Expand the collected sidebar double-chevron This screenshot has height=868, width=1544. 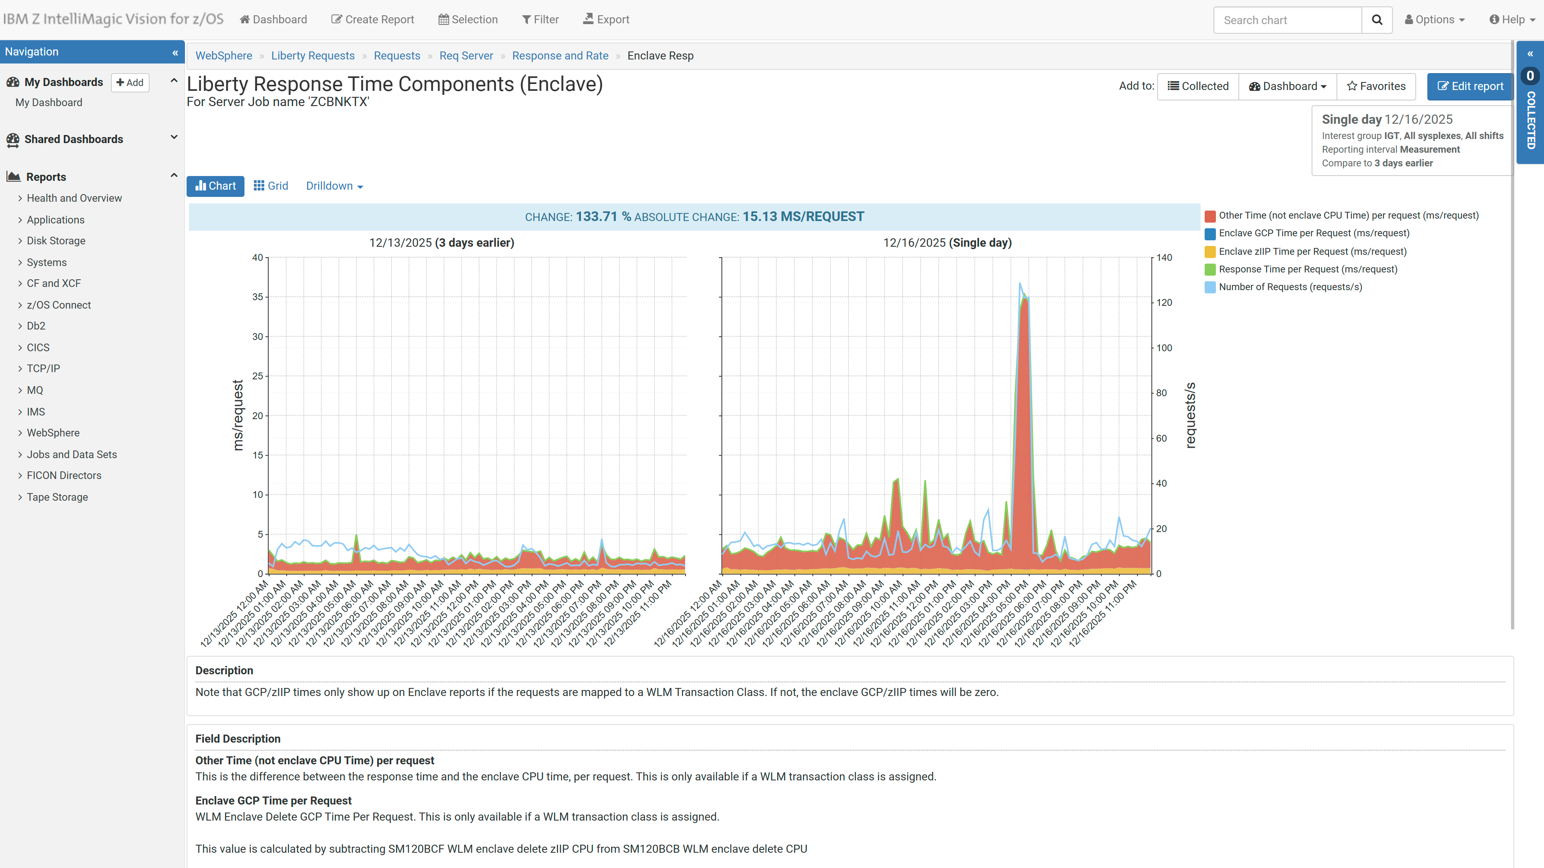(1530, 54)
